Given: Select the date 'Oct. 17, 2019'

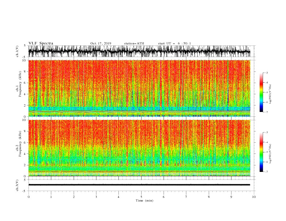Looking at the screenshot, I should point(101,43).
